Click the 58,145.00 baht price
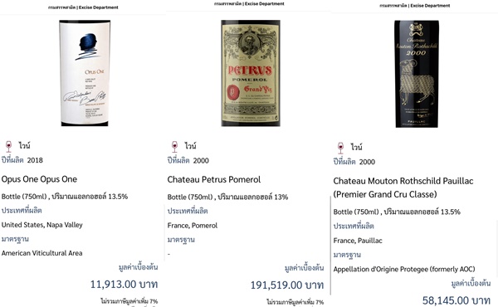Screen dimensions: 498x307 click(x=456, y=300)
